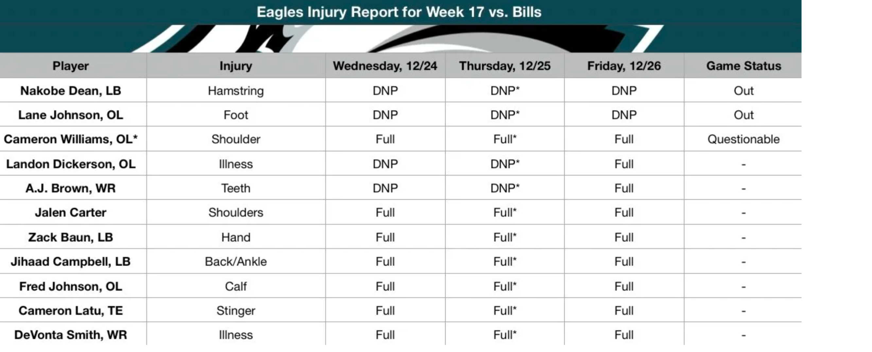
Task: Select the Player column header
Action: tap(70, 66)
